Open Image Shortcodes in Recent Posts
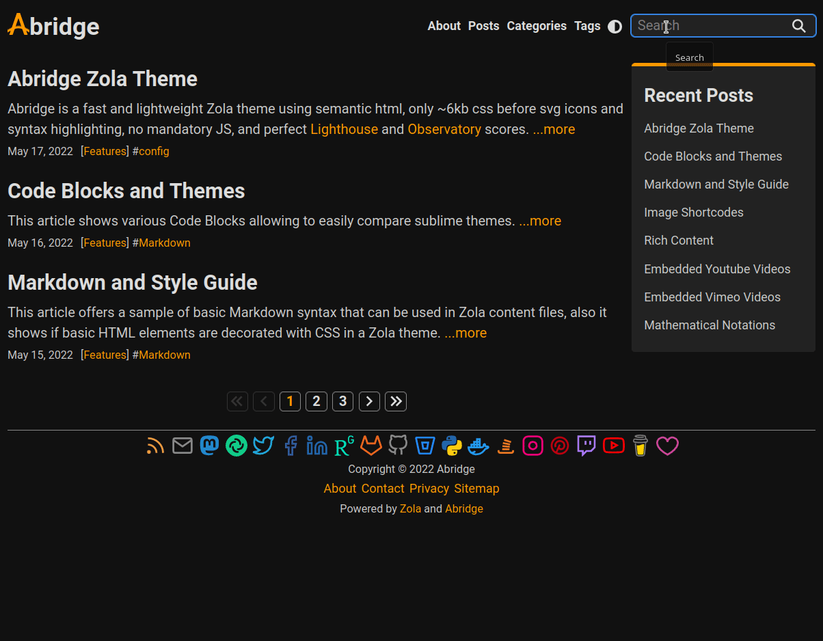 coord(694,213)
